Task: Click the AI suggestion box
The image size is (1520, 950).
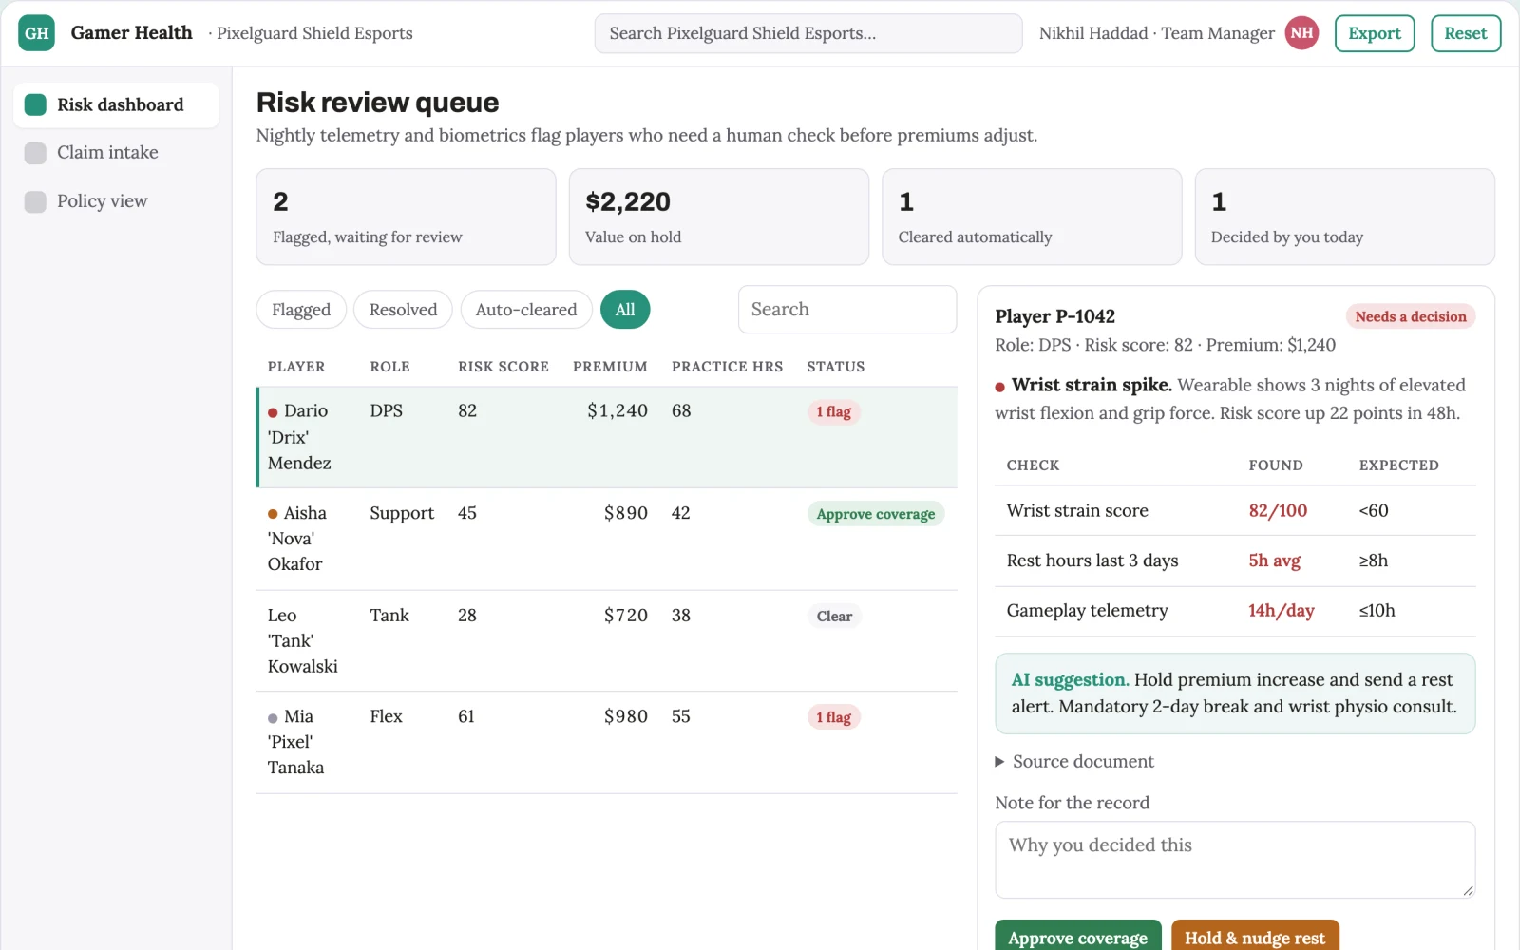Action: [1235, 693]
